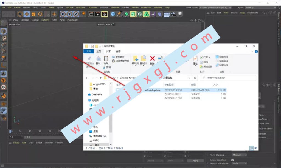
Task: Activate the Scale tool
Action: tap(33, 14)
